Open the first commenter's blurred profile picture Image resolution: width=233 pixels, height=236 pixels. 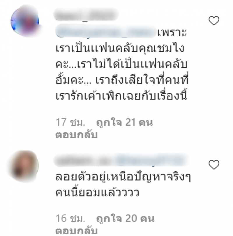click(x=25, y=21)
